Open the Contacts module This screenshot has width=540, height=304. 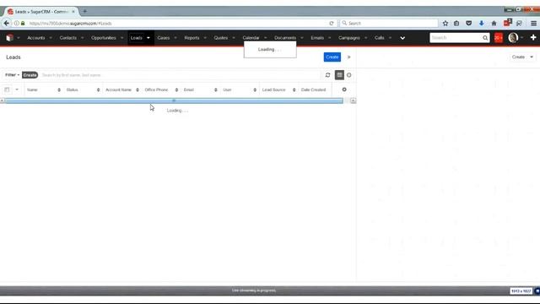pyautogui.click(x=67, y=38)
